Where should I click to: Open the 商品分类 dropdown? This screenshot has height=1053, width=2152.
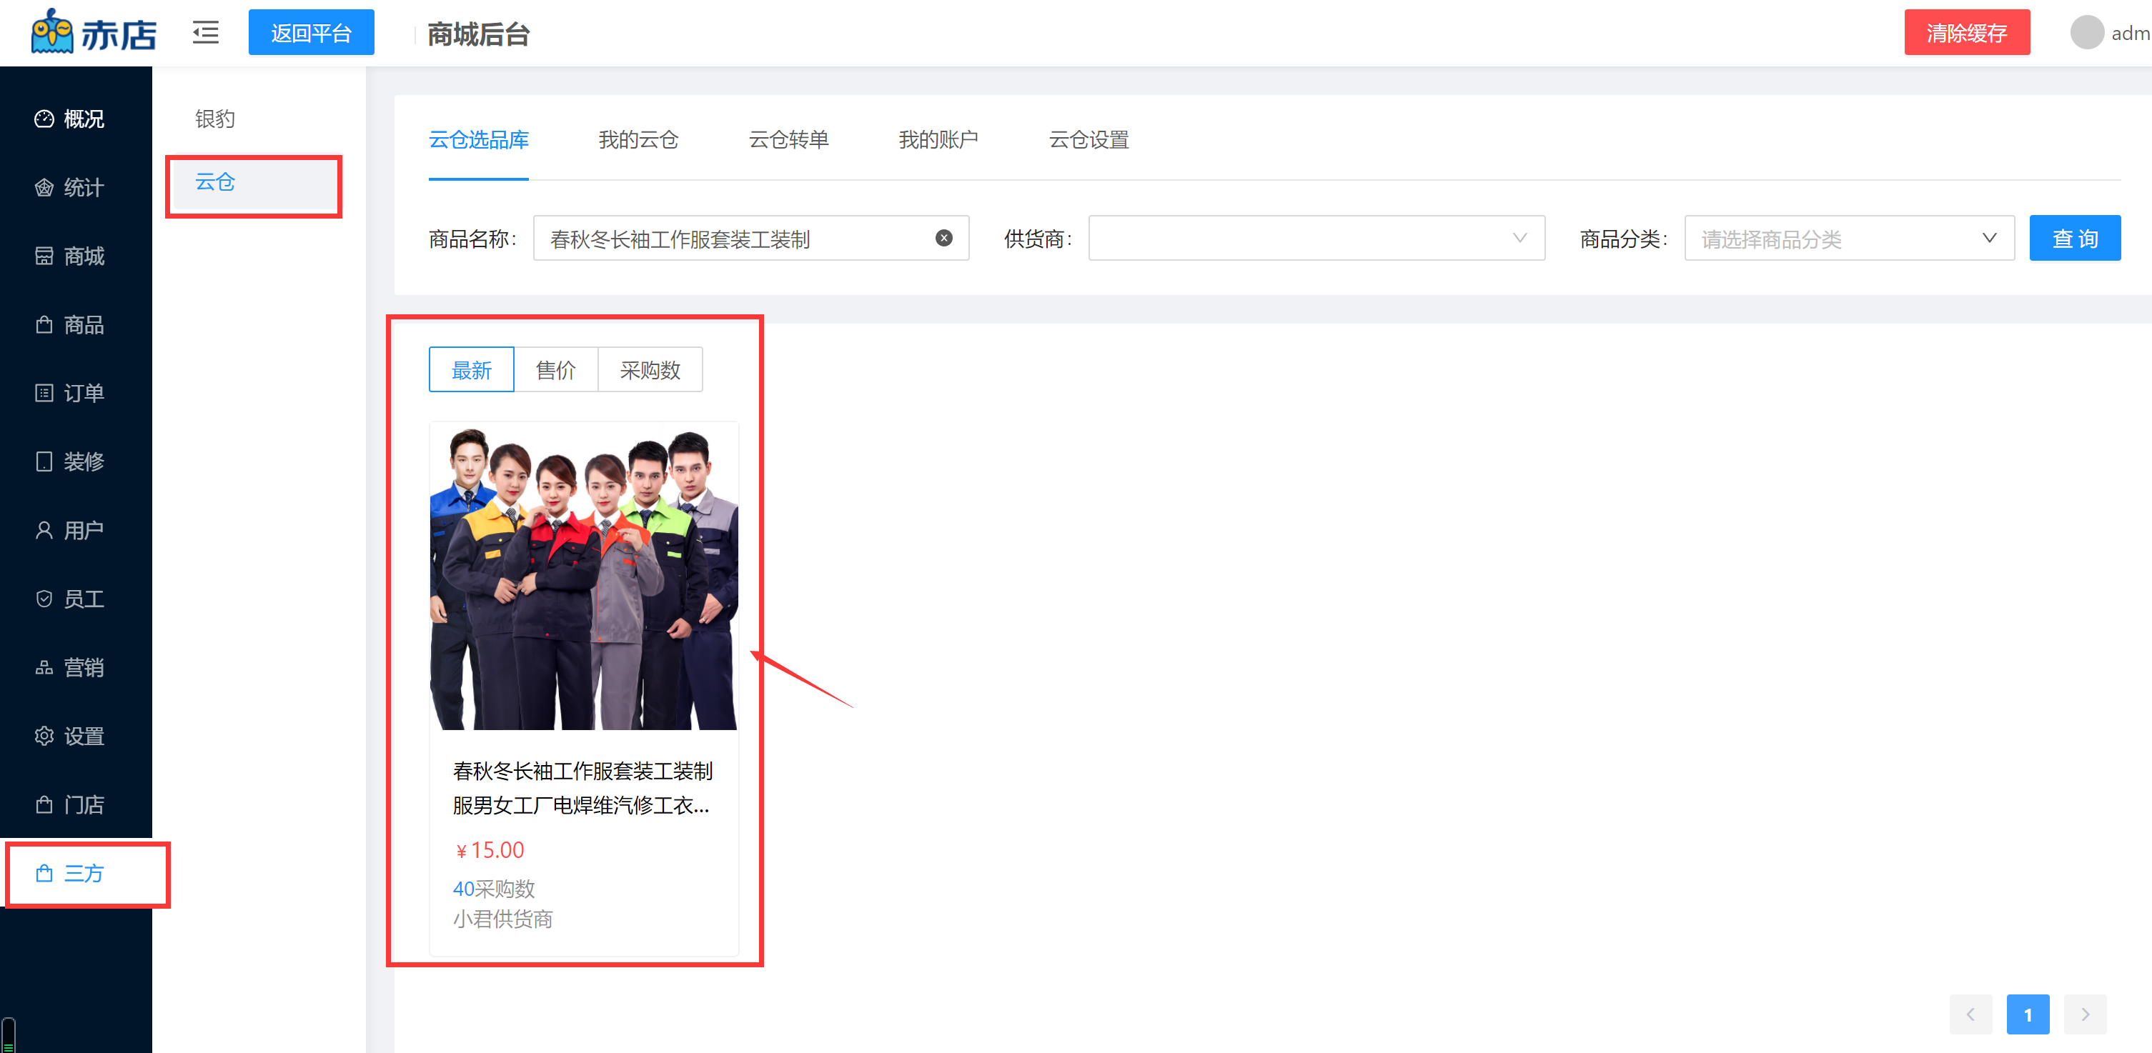[1849, 238]
